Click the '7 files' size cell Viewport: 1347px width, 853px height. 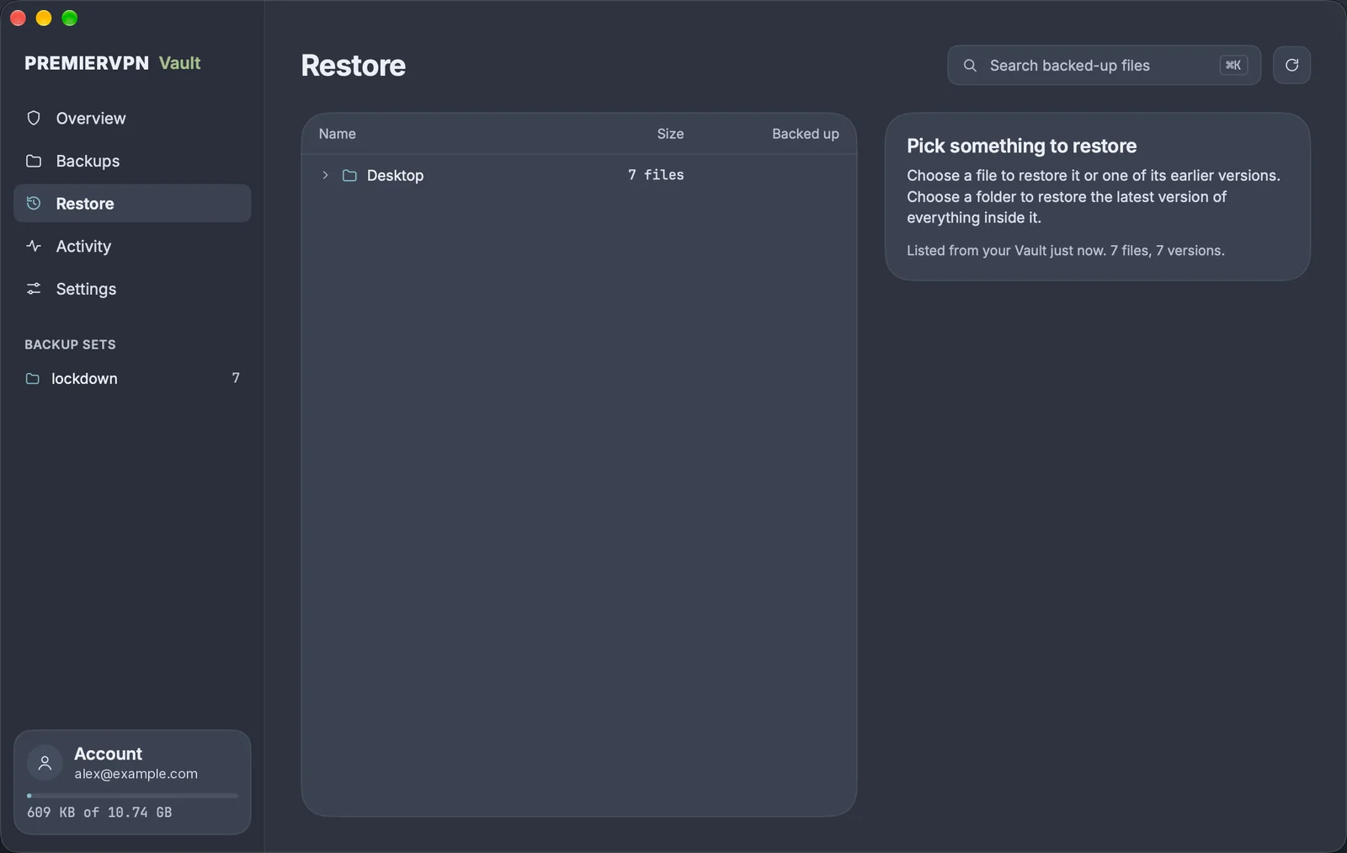tap(656, 175)
